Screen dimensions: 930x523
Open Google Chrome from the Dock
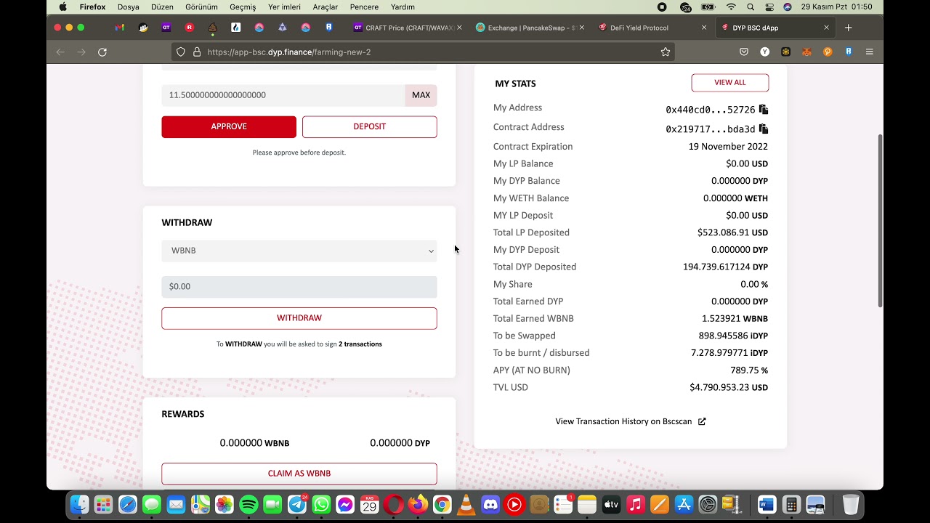[442, 504]
